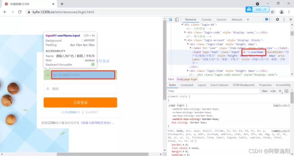Close the DevTools panel
The image size is (294, 156).
coord(291,19)
